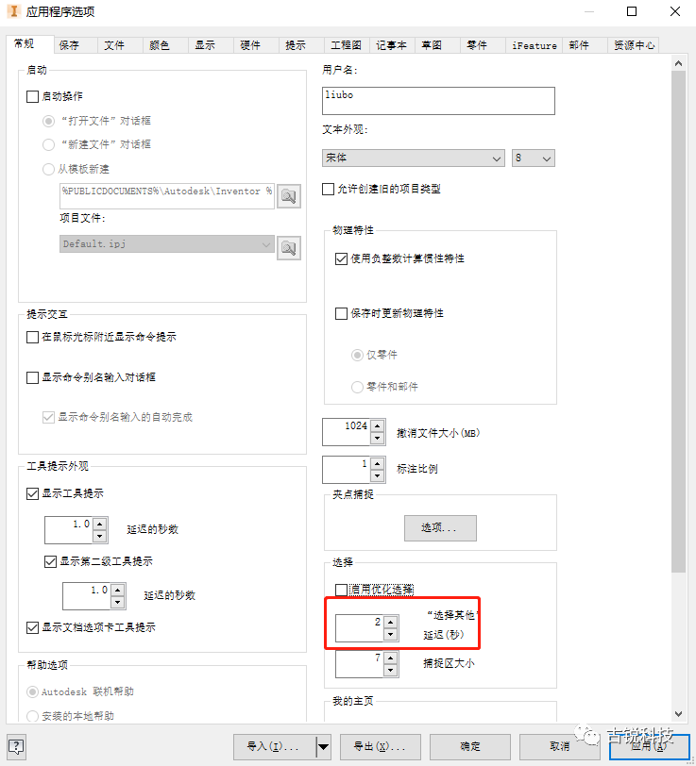Uncheck 显示工具提示 checkbox
This screenshot has height=766, width=696.
point(32,494)
